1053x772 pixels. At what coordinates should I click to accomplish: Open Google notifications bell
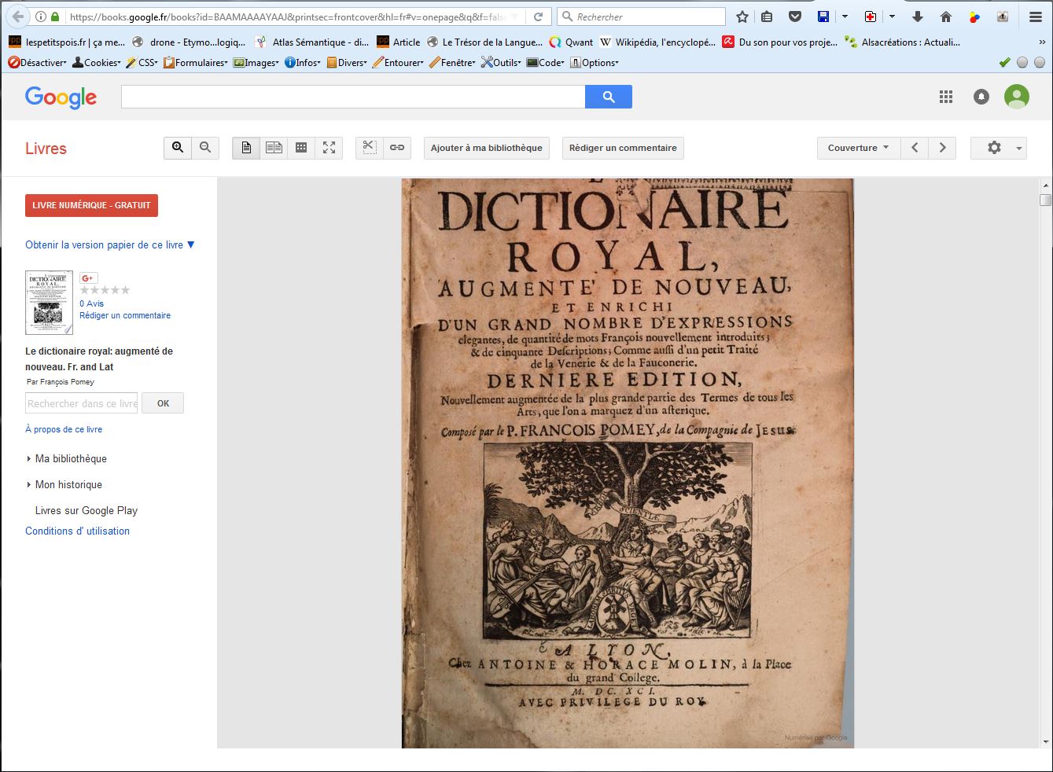981,97
